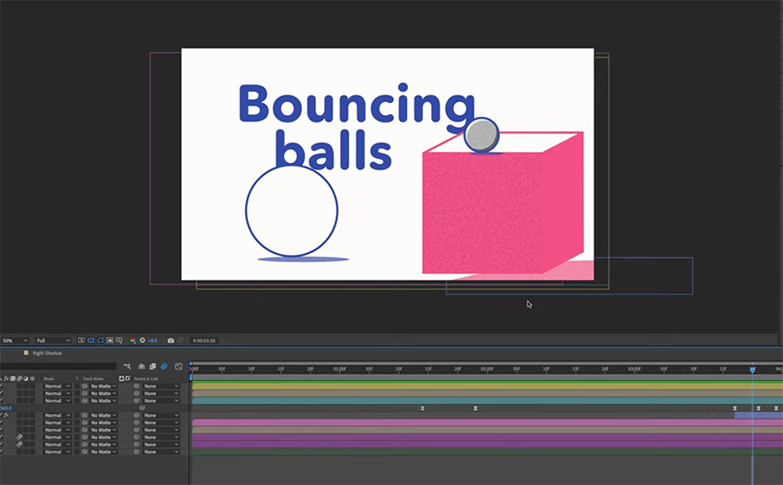Open dark green layer's None parent dropdown
The image size is (783, 485).
[161, 452]
